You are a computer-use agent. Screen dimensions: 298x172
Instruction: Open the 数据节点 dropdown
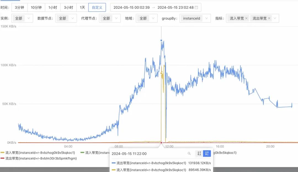(66, 18)
